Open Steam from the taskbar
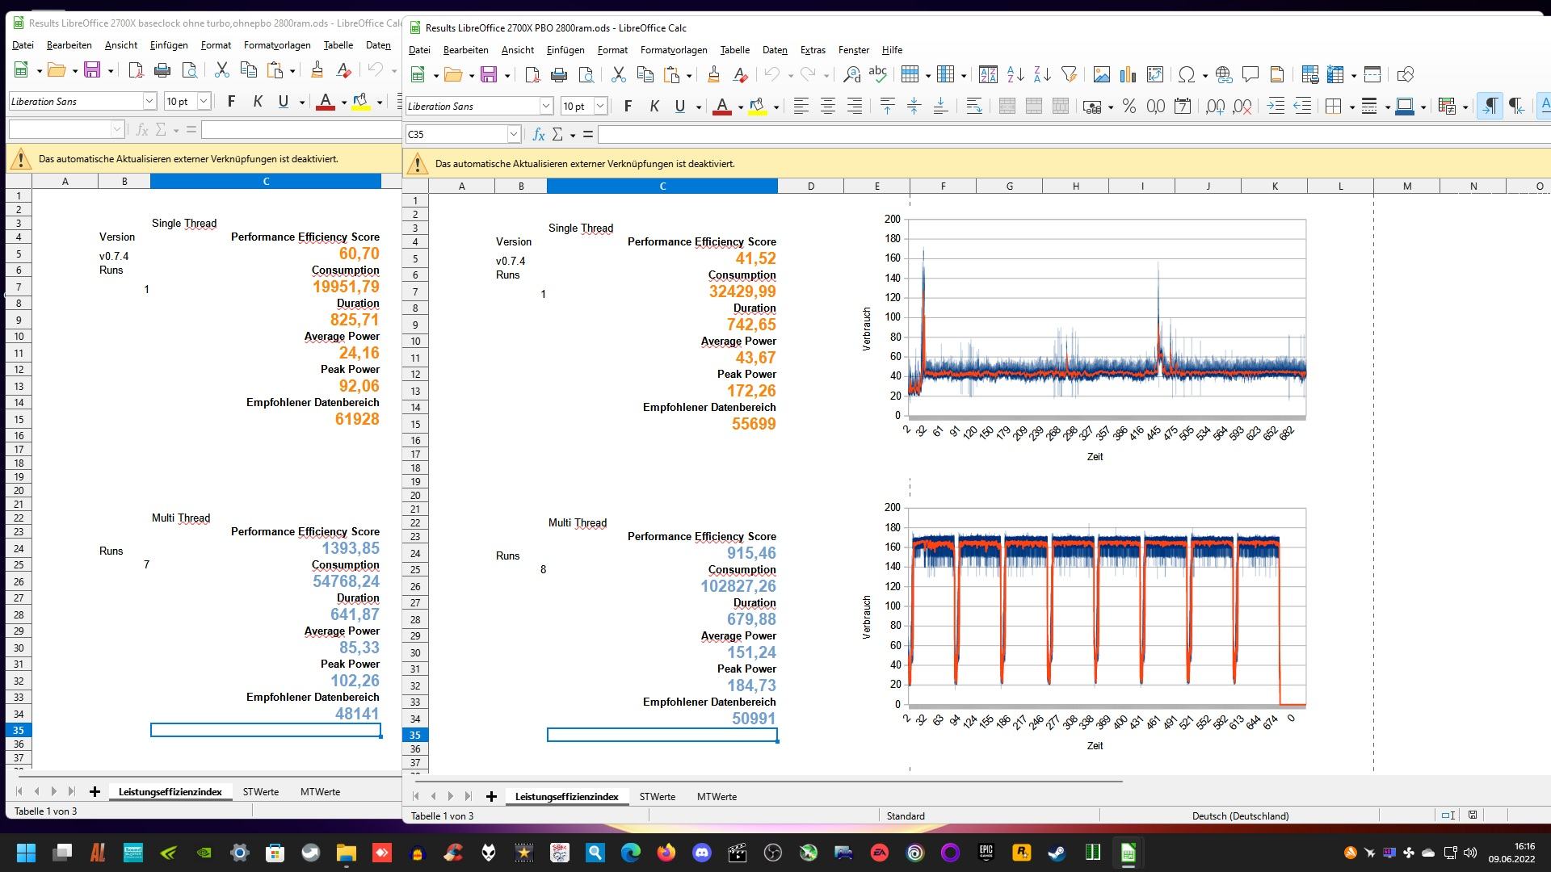This screenshot has width=1551, height=872. click(x=1056, y=853)
